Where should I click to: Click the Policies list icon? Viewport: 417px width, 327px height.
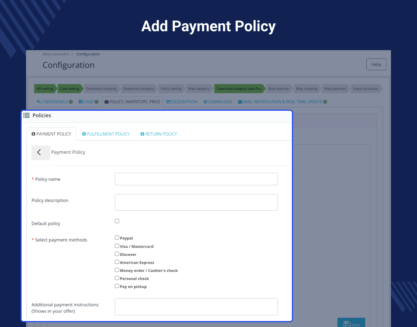[26, 116]
